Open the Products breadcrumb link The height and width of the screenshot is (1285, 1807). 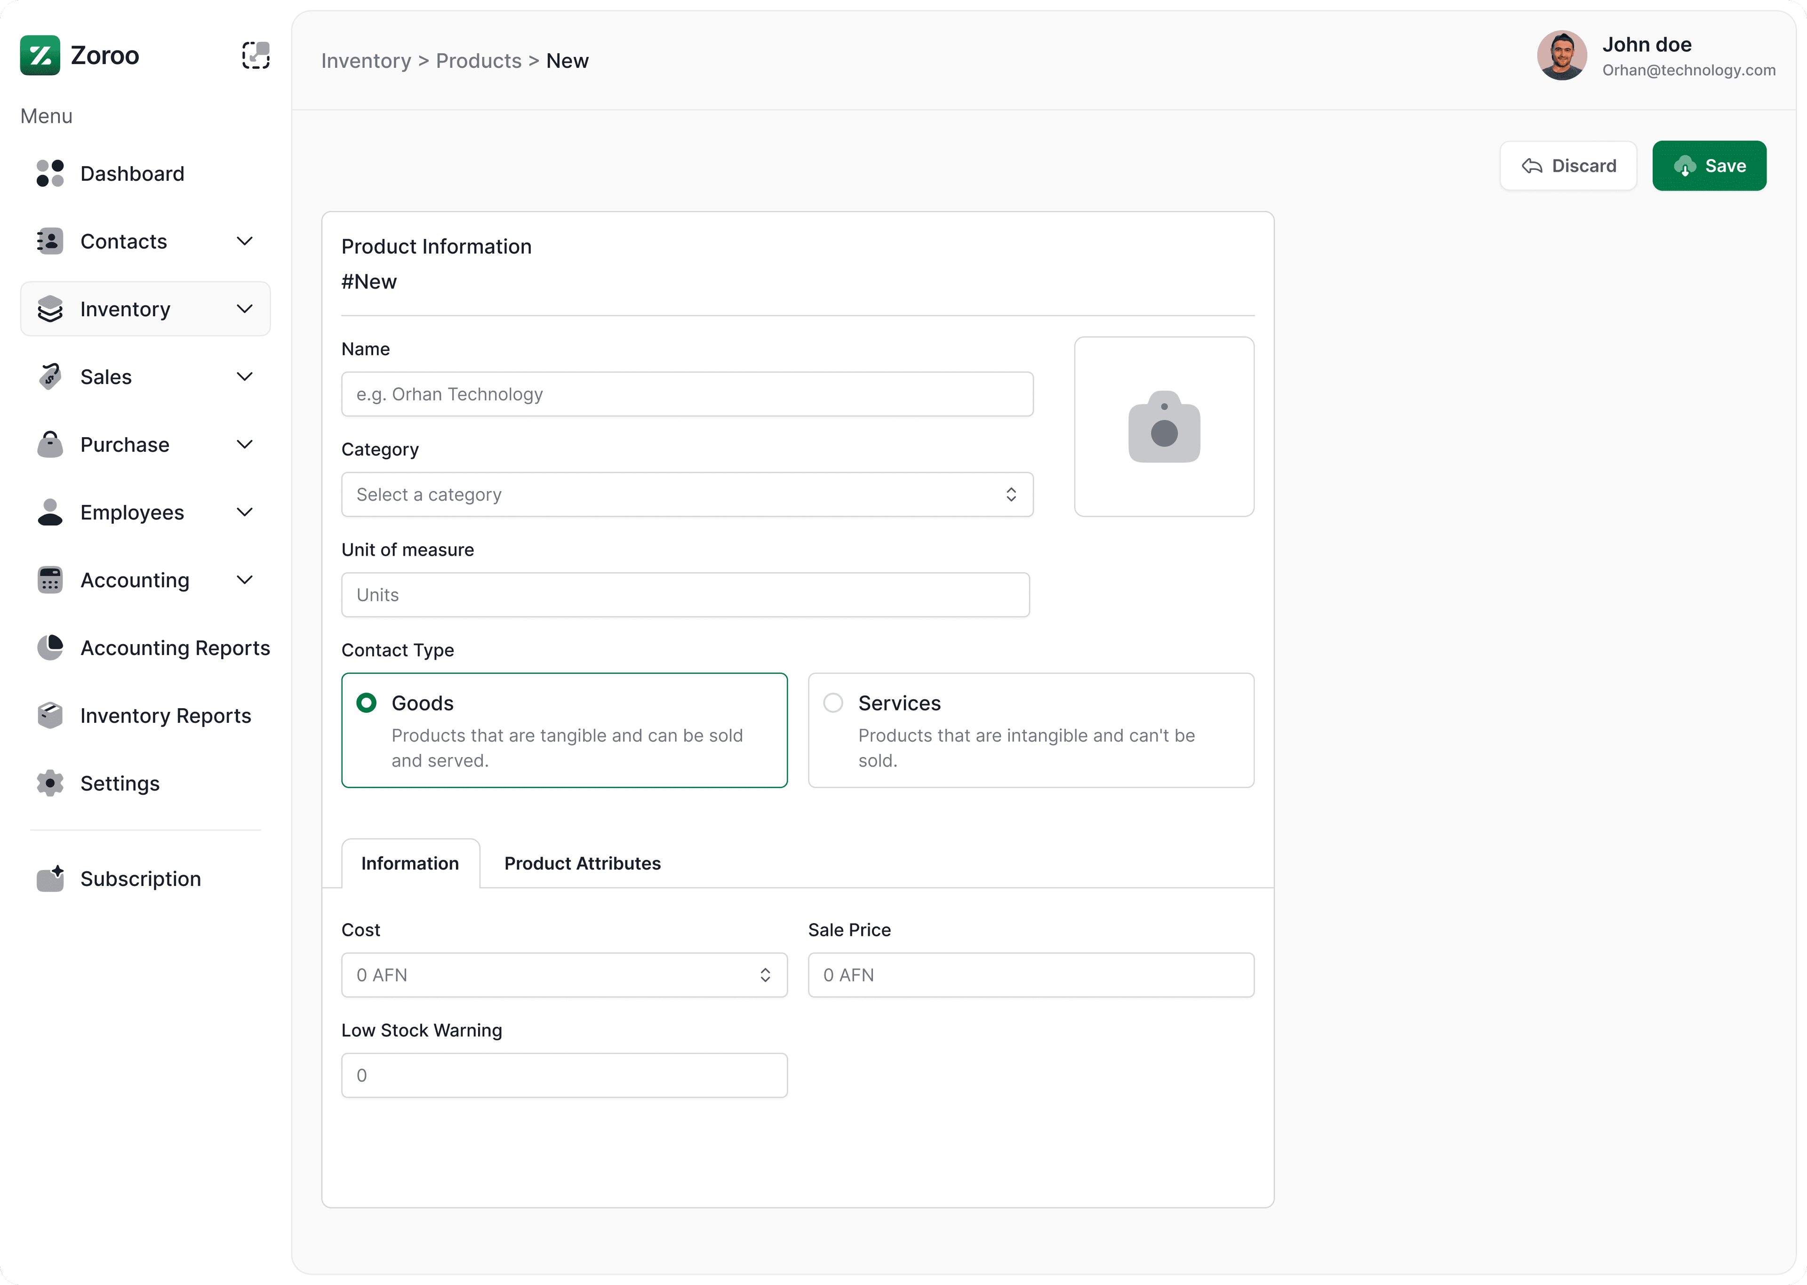coord(479,60)
